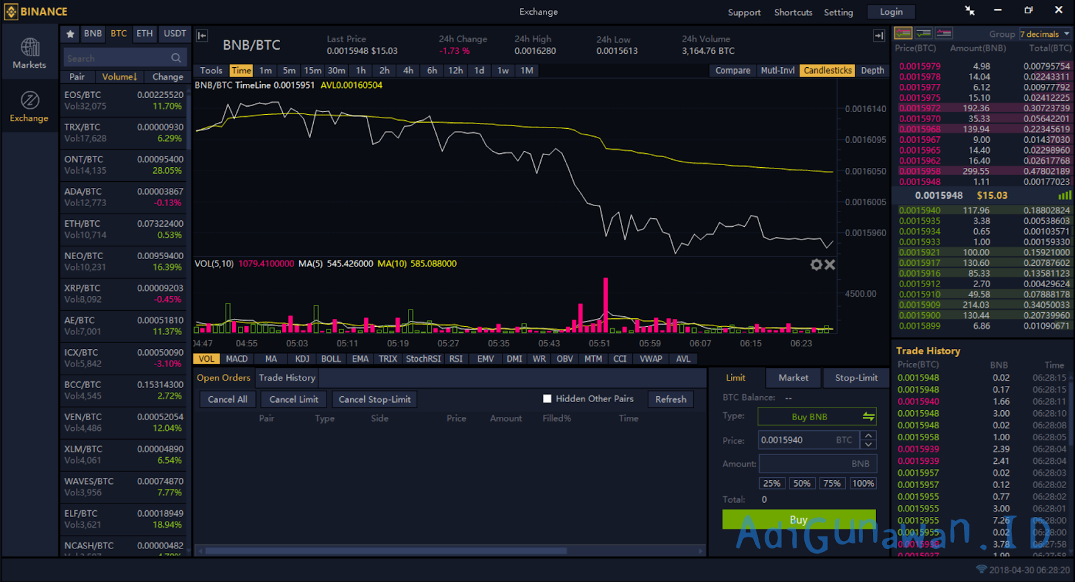Click the Login button
This screenshot has width=1075, height=582.
point(891,12)
